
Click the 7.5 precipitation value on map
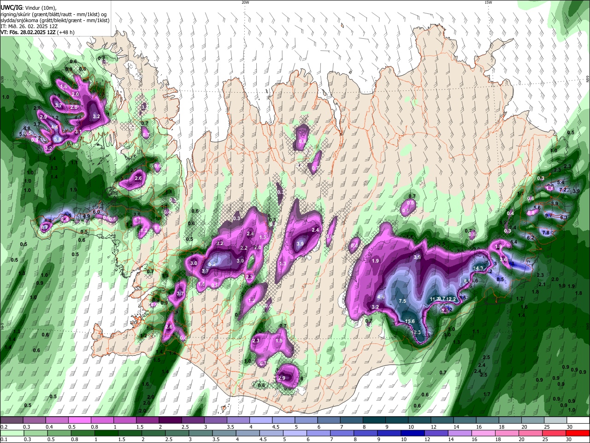[402, 301]
